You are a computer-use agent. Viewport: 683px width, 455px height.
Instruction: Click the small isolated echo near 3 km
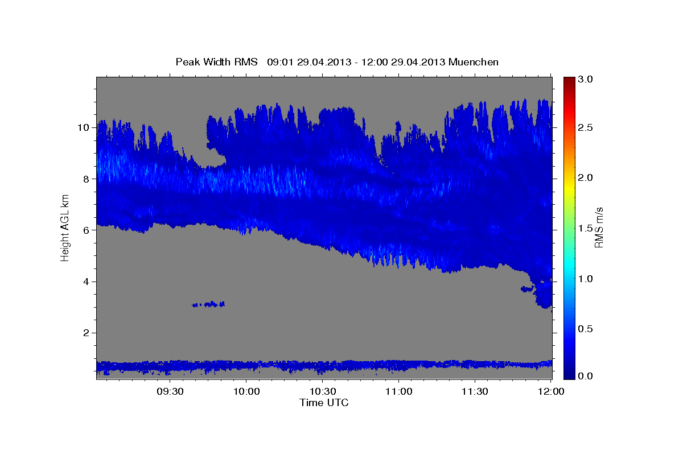coord(209,304)
